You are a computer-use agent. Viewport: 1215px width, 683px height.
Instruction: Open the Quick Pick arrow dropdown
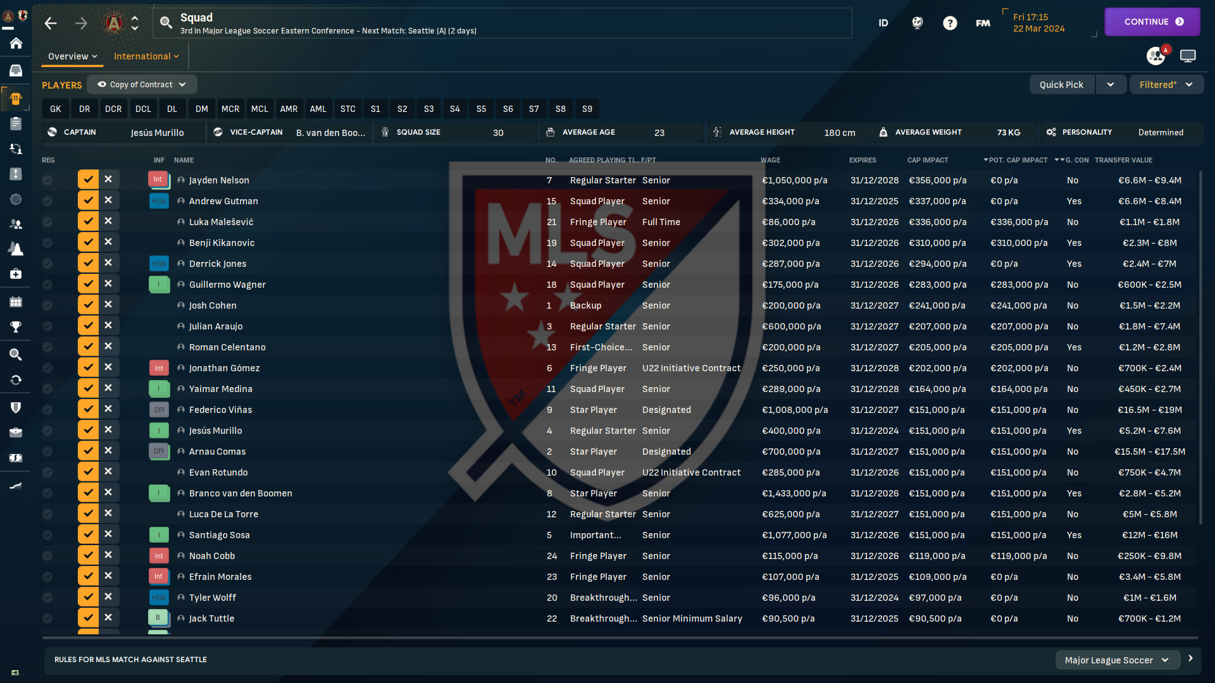(x=1111, y=85)
